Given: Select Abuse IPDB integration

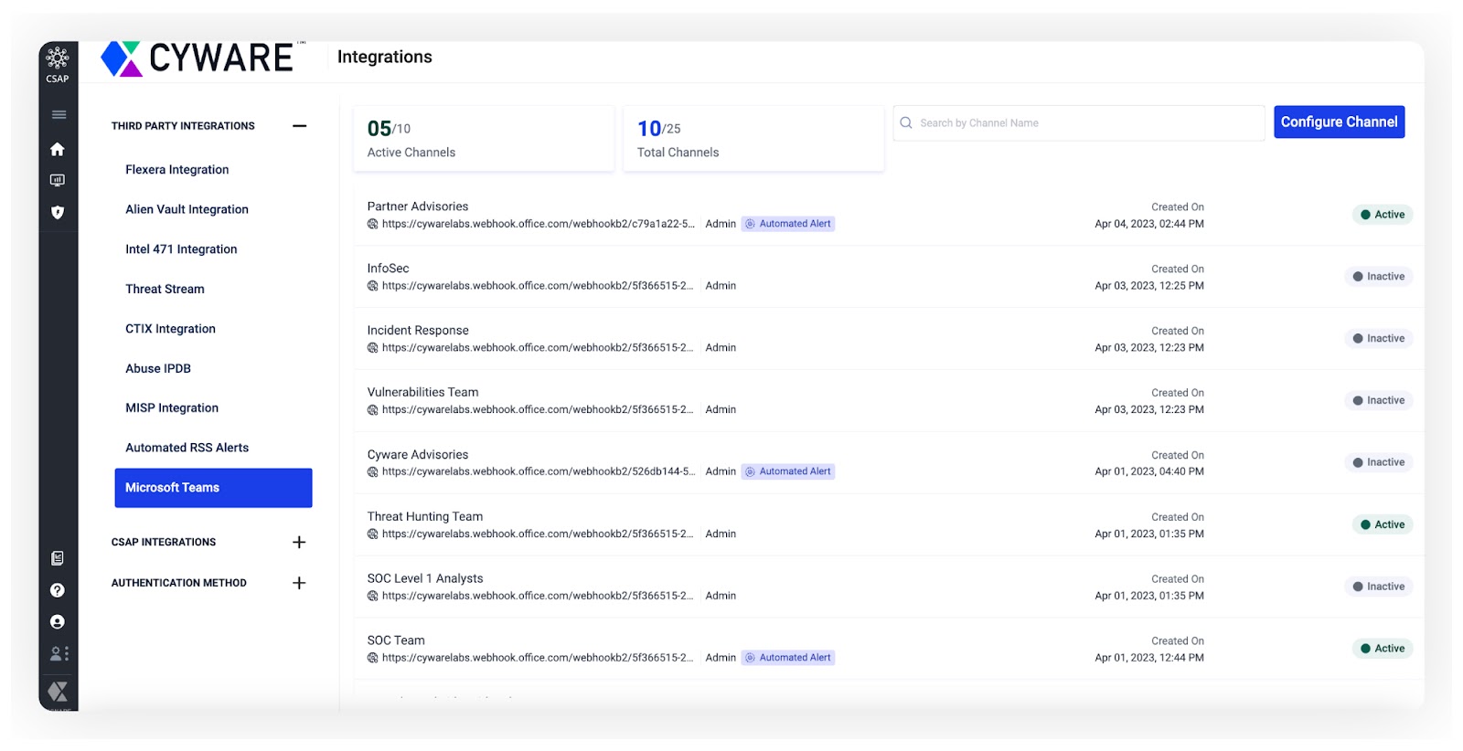Looking at the screenshot, I should tap(158, 368).
